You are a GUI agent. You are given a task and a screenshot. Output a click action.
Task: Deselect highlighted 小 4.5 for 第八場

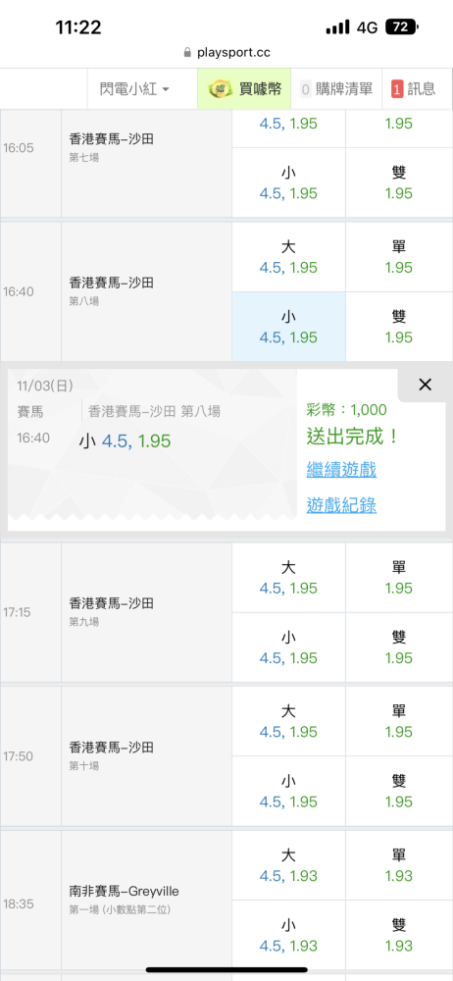tap(288, 327)
